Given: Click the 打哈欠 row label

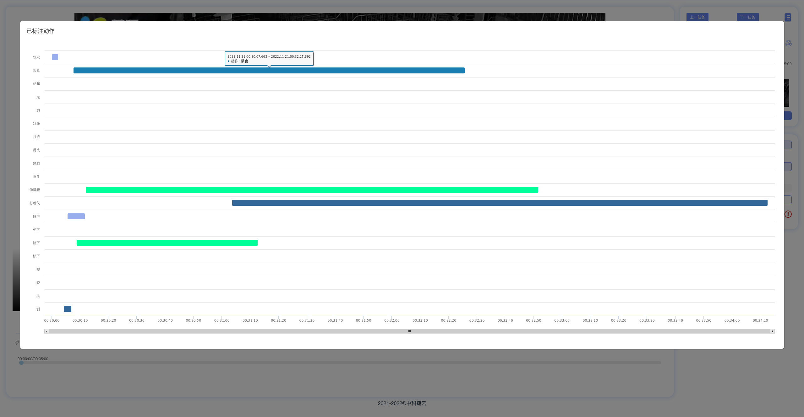Looking at the screenshot, I should pos(35,203).
